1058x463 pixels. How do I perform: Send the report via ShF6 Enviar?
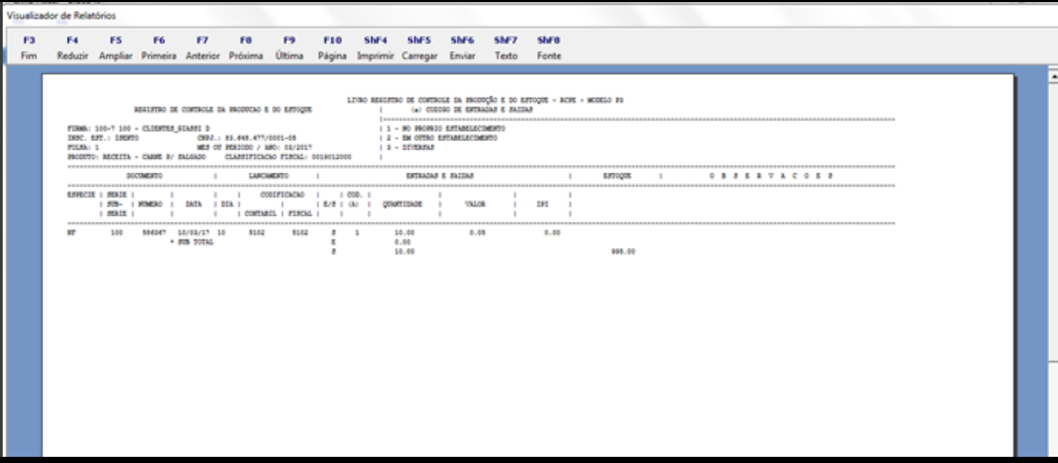point(462,48)
